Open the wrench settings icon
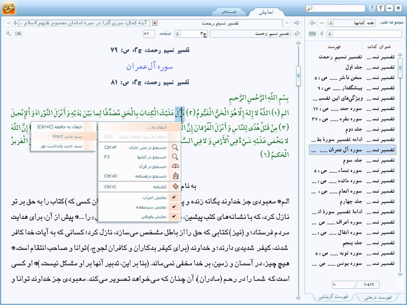407x305 pixels. pyautogui.click(x=9, y=34)
